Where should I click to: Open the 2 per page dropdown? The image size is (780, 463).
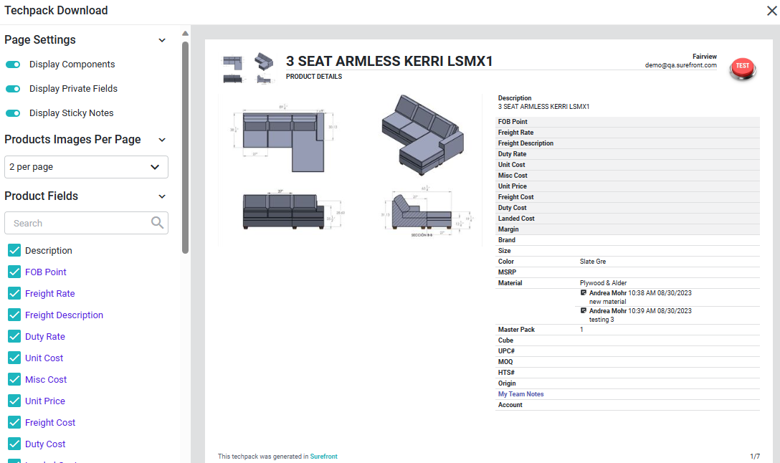click(86, 167)
